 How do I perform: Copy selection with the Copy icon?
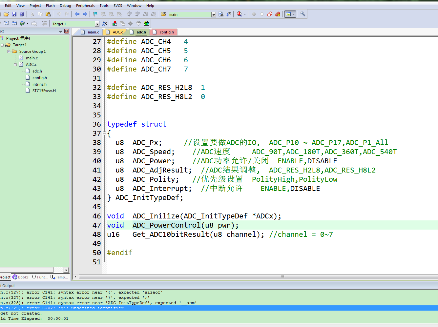point(40,14)
